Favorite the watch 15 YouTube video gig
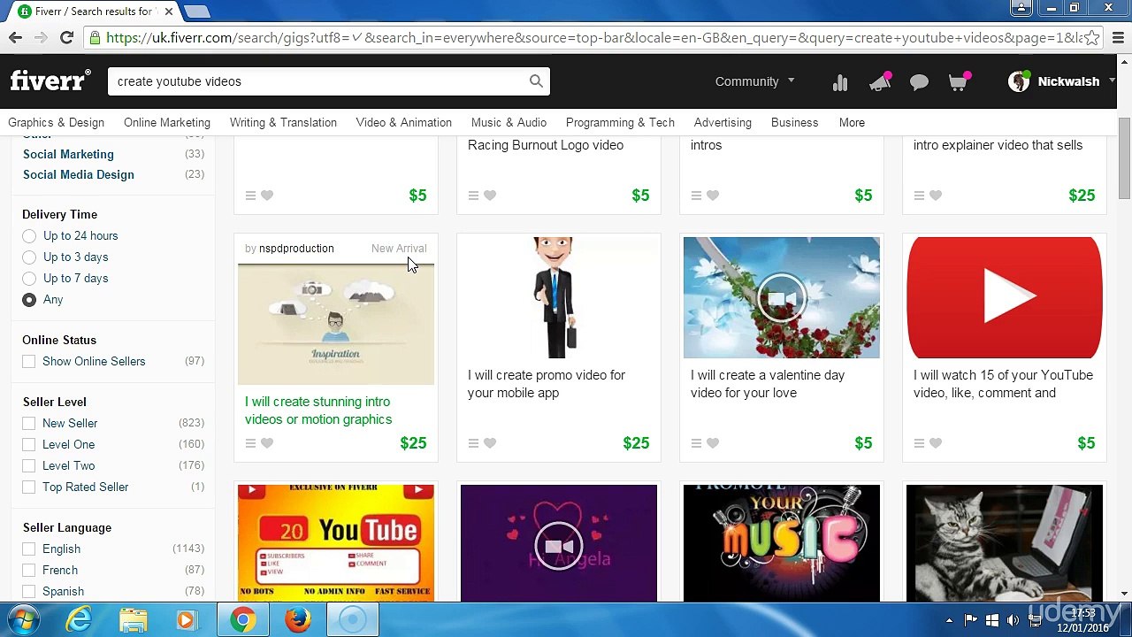 point(936,443)
